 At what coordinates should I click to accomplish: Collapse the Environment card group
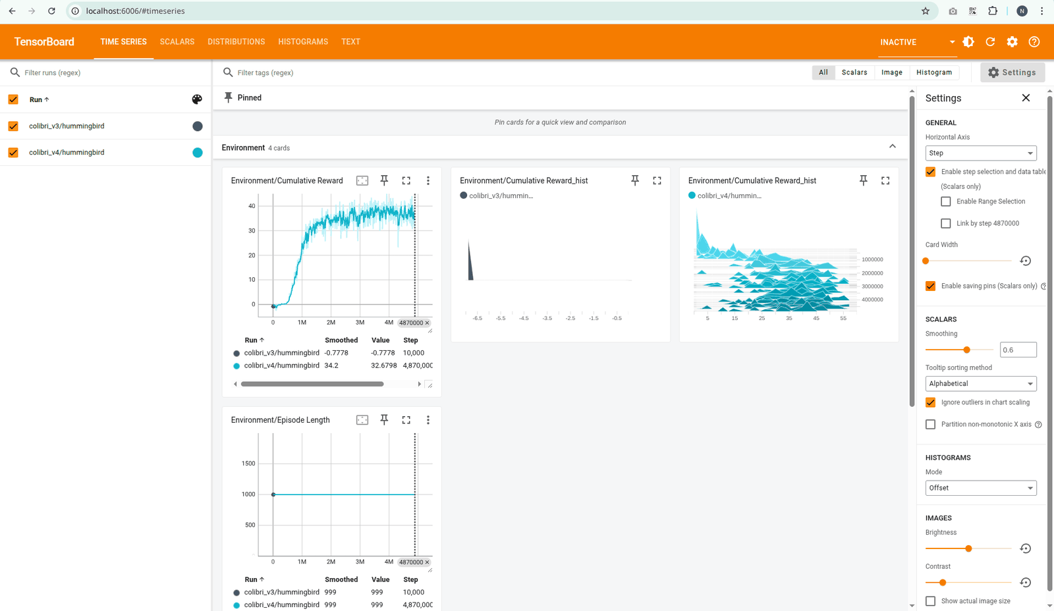pos(893,146)
